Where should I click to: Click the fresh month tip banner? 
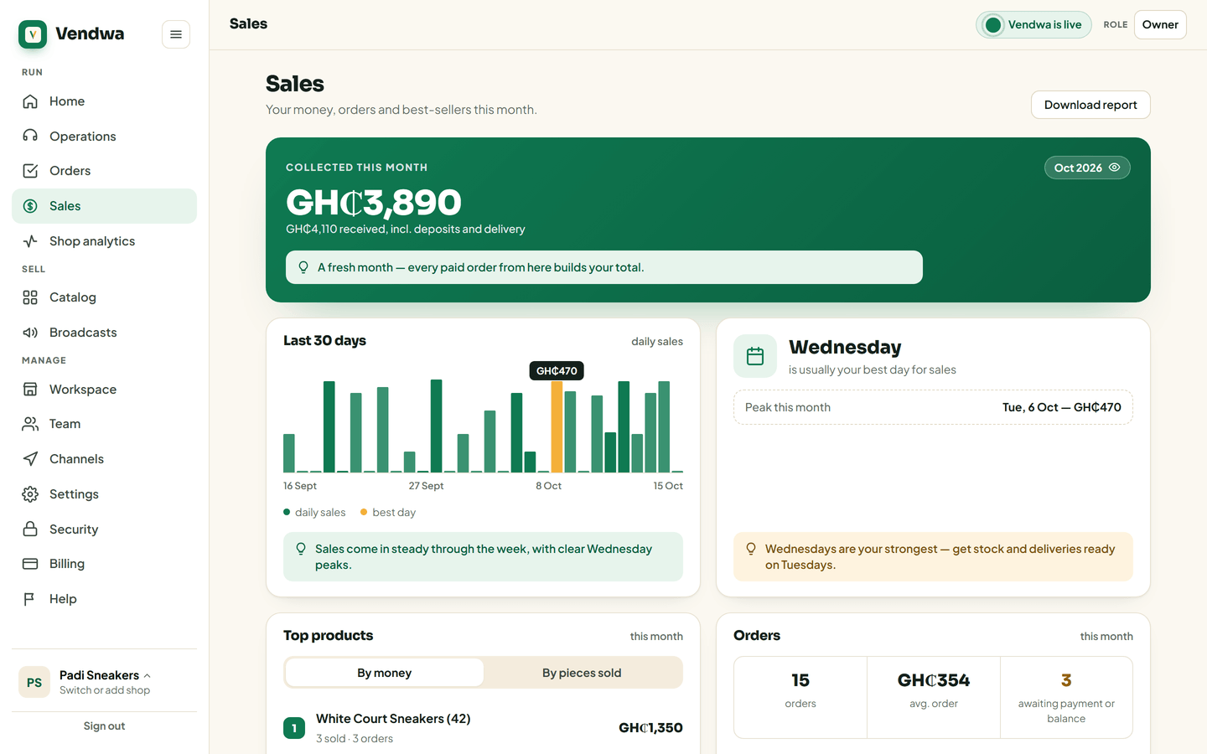pyautogui.click(x=604, y=267)
